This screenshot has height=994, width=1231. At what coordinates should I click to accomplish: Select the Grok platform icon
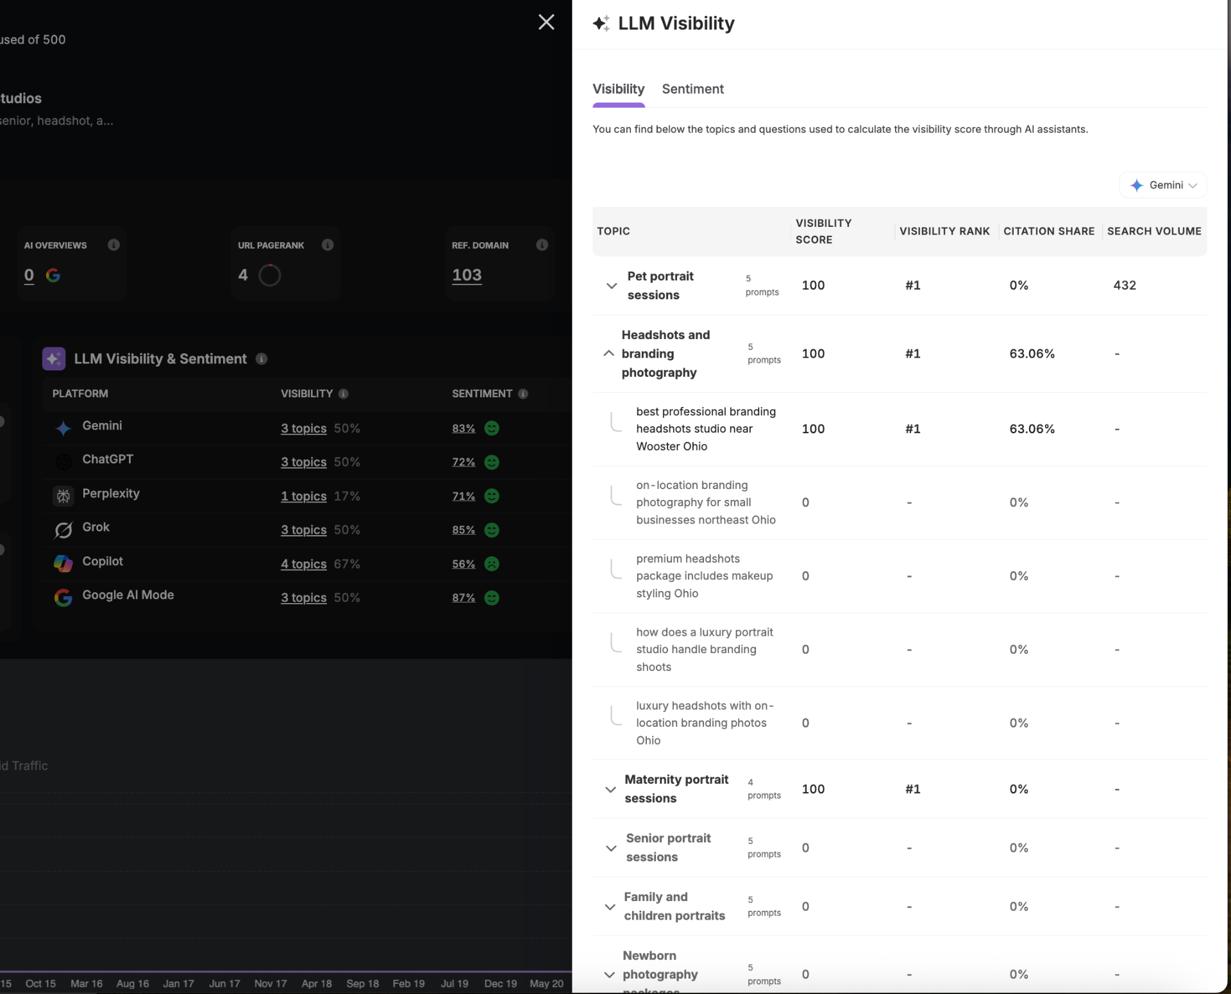coord(62,530)
